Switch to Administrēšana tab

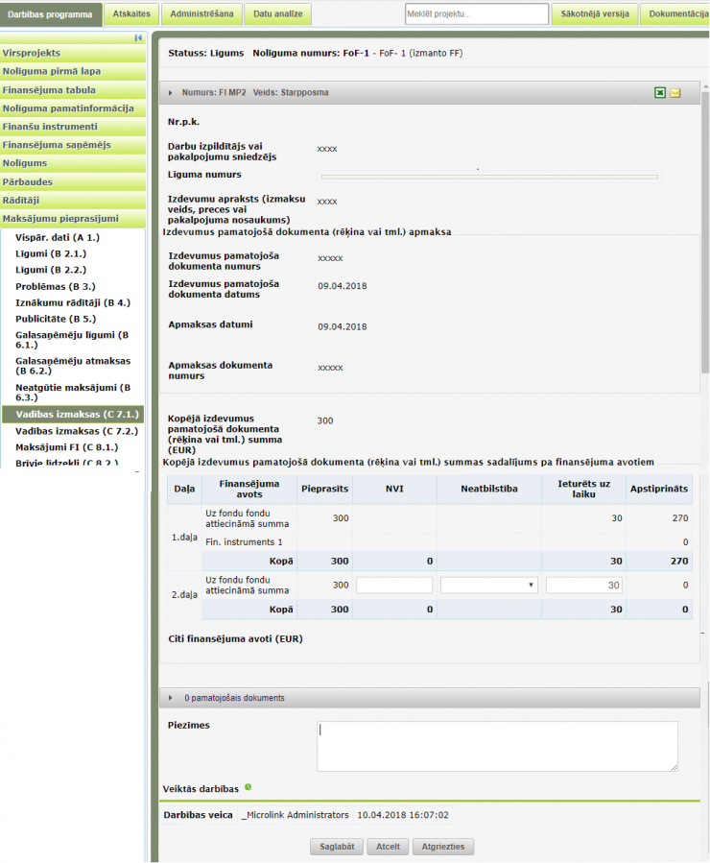(x=201, y=14)
